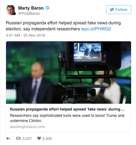View the 3,257 retweet count
This screenshot has height=145, width=136.
tap(27, 138)
